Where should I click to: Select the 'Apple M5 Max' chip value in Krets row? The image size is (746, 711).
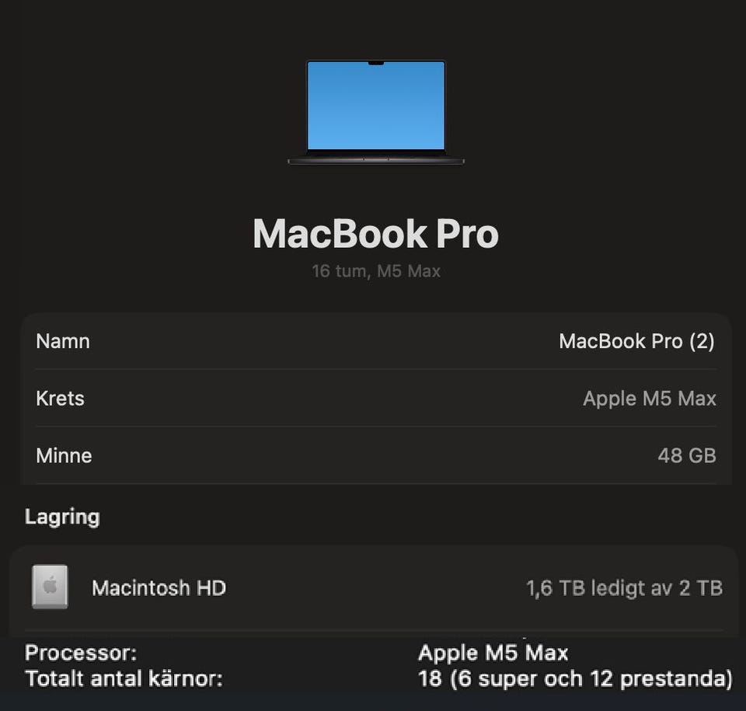[x=650, y=399]
